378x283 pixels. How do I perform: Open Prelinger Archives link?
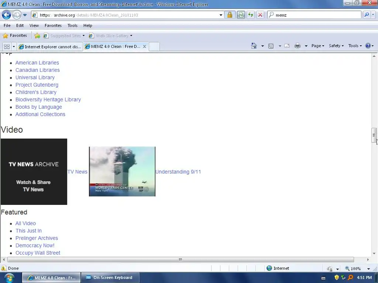pyautogui.click(x=37, y=238)
